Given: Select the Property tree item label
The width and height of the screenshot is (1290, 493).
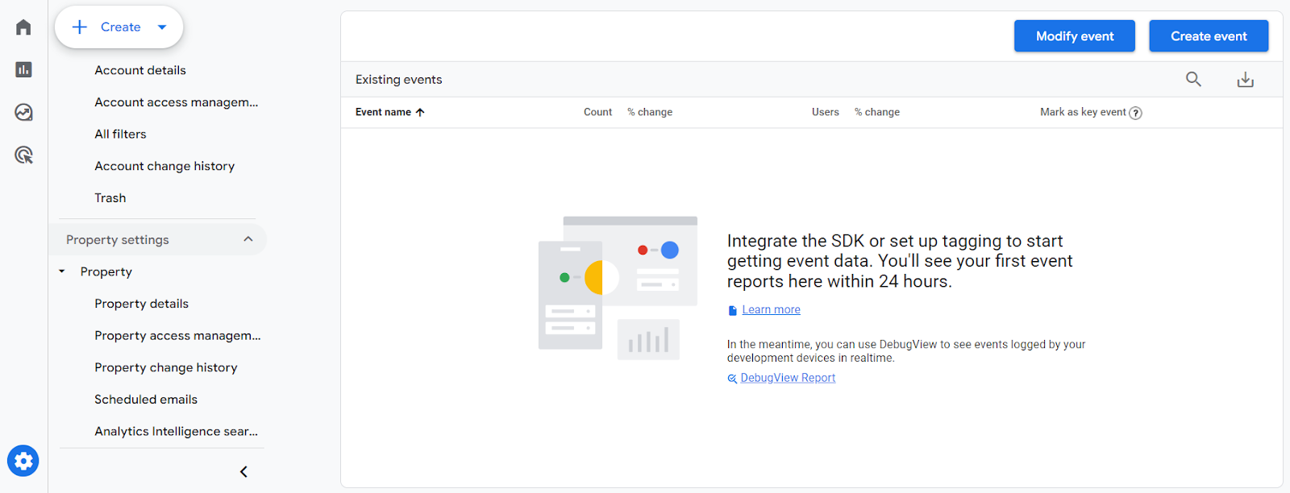Looking at the screenshot, I should pos(106,271).
